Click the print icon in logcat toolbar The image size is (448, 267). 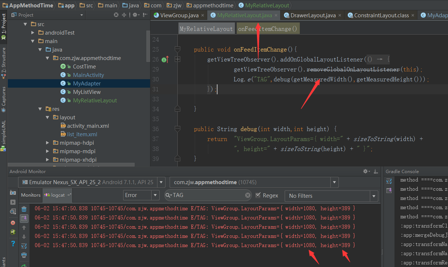24,255
